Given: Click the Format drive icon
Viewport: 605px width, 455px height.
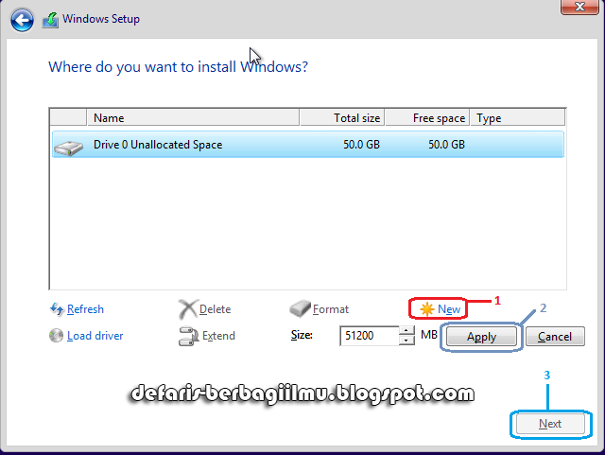Looking at the screenshot, I should [300, 309].
